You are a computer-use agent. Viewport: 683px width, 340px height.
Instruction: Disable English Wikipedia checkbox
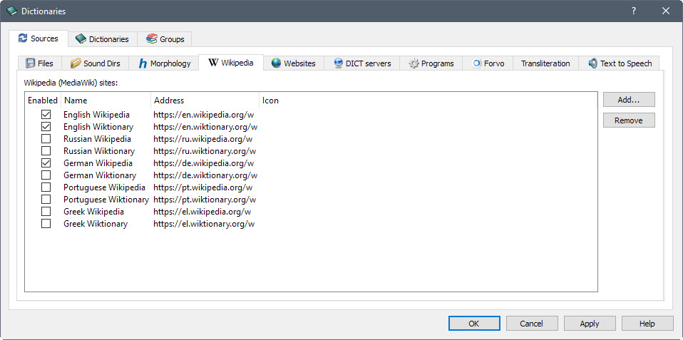point(46,115)
